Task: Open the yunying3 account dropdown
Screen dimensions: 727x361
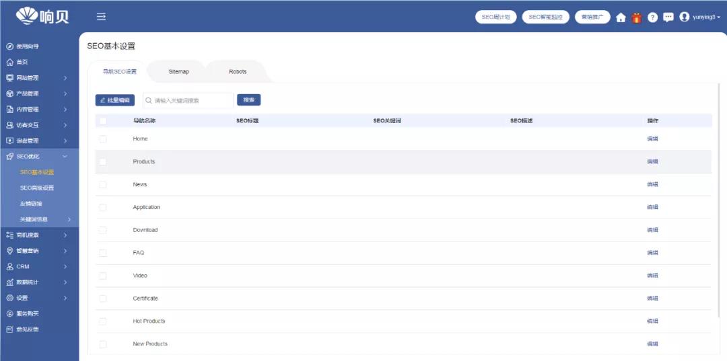Action: 700,17
